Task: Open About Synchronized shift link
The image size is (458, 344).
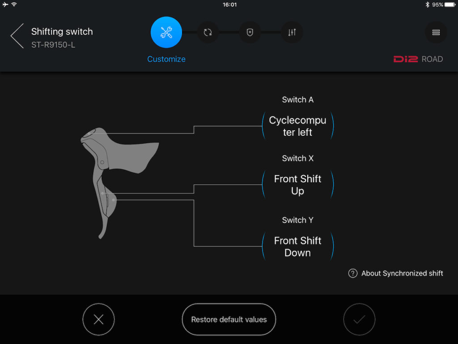Action: [402, 273]
